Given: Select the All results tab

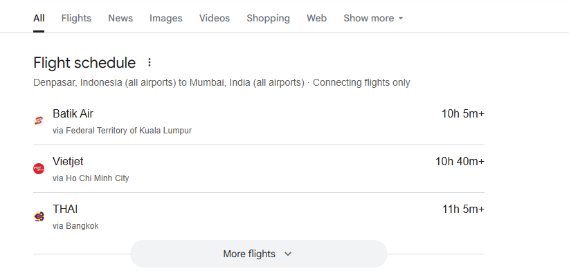Looking at the screenshot, I should click(39, 18).
